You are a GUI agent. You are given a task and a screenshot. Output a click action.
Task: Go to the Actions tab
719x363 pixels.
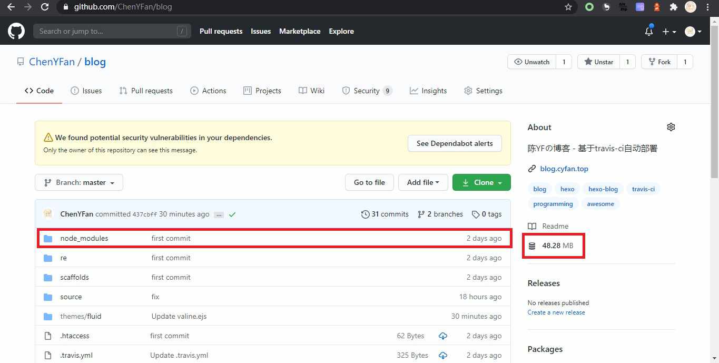pyautogui.click(x=208, y=91)
